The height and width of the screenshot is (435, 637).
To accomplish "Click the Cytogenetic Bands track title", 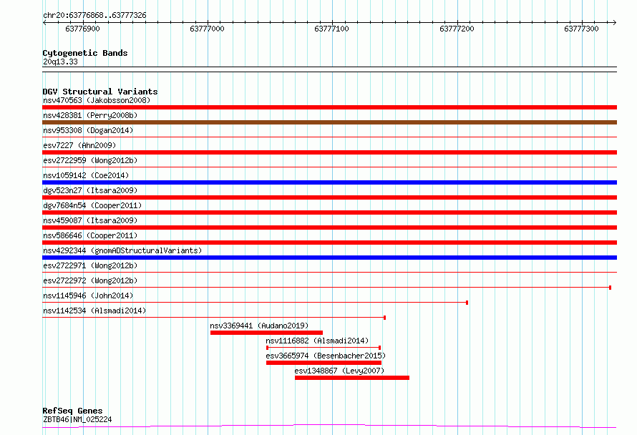I will coord(85,53).
